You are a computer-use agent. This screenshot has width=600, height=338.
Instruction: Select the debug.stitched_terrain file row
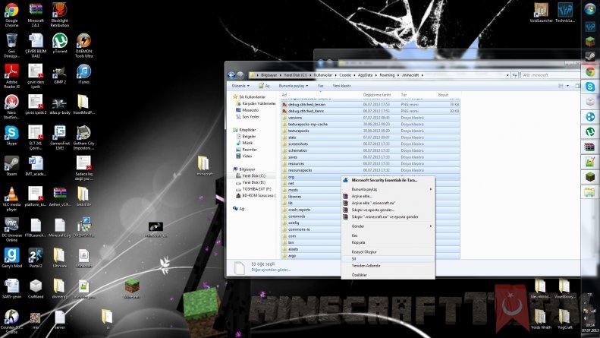tap(370, 104)
